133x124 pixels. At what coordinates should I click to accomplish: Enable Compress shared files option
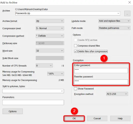[75, 46]
